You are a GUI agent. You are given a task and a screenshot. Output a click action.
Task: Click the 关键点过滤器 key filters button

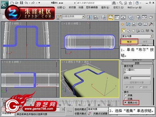point(100,114)
